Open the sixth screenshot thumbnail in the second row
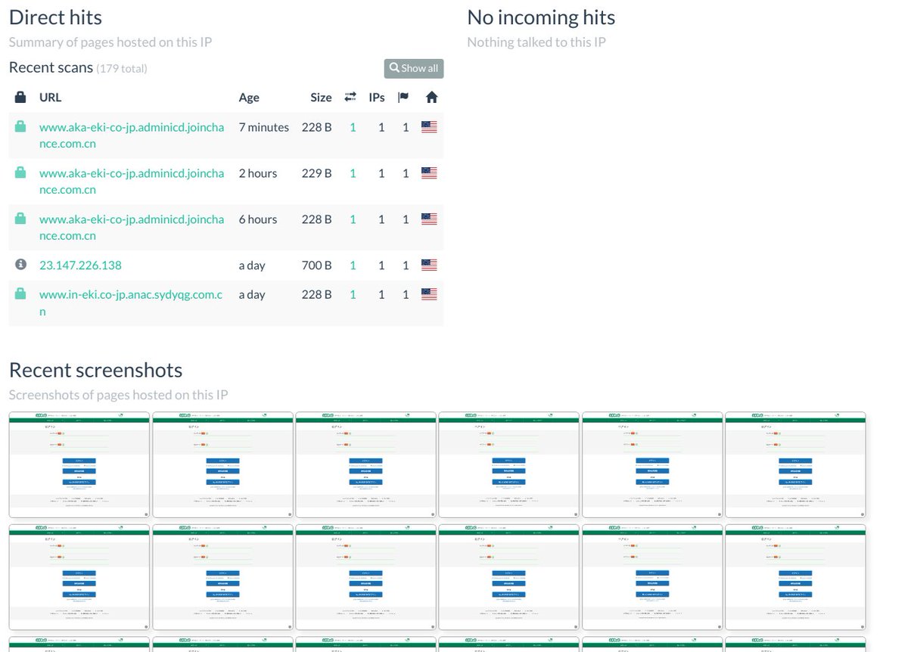 [x=795, y=578]
